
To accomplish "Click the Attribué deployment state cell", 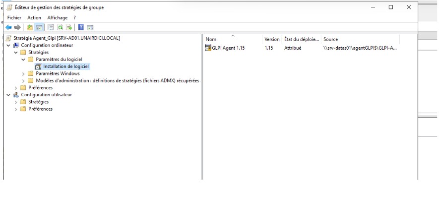I will [293, 48].
